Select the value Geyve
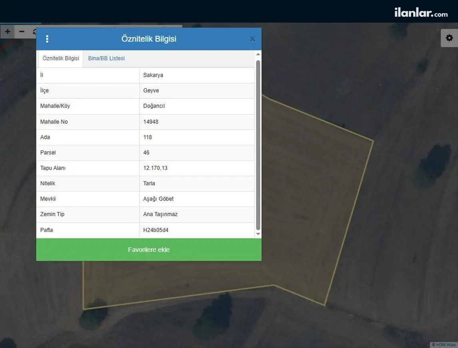Viewport: 458px width, 348px height. [x=151, y=91]
